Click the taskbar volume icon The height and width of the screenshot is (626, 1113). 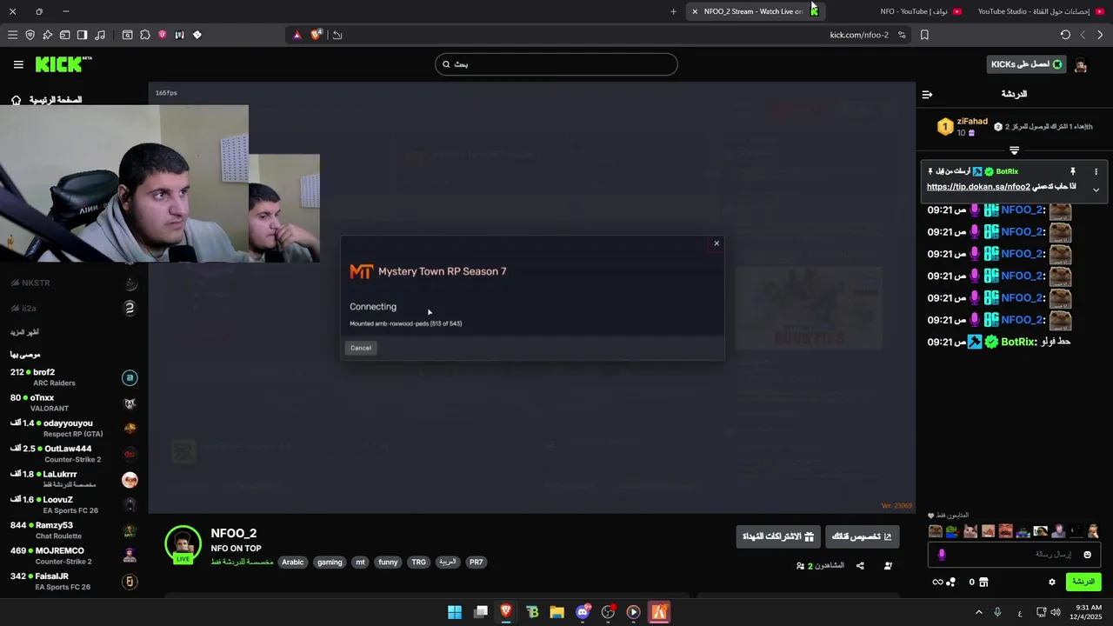click(x=1056, y=612)
